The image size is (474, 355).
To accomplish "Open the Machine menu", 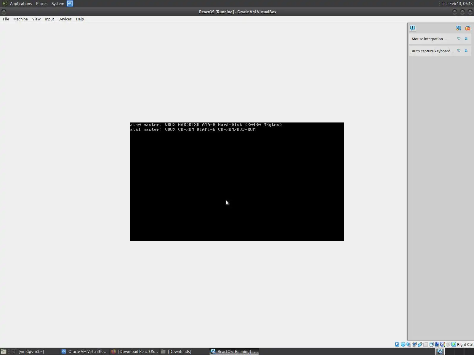I will click(x=20, y=19).
